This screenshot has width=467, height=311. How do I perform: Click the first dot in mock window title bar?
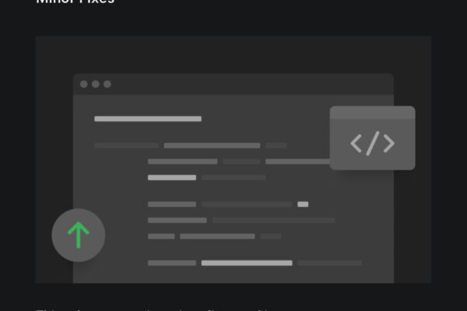click(x=84, y=84)
